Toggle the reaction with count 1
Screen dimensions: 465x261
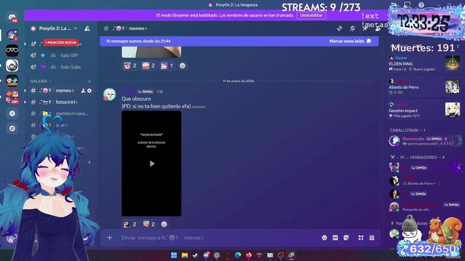167,66
